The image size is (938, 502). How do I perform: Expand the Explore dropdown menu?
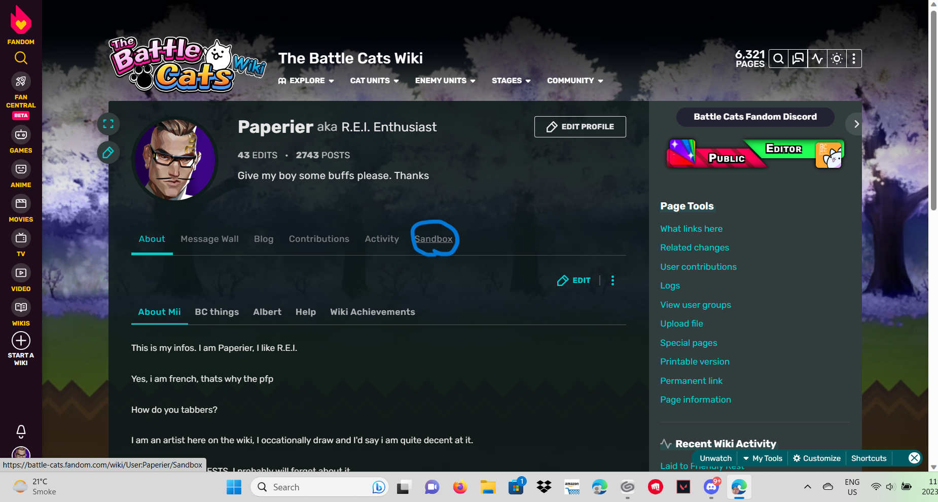[x=306, y=81]
